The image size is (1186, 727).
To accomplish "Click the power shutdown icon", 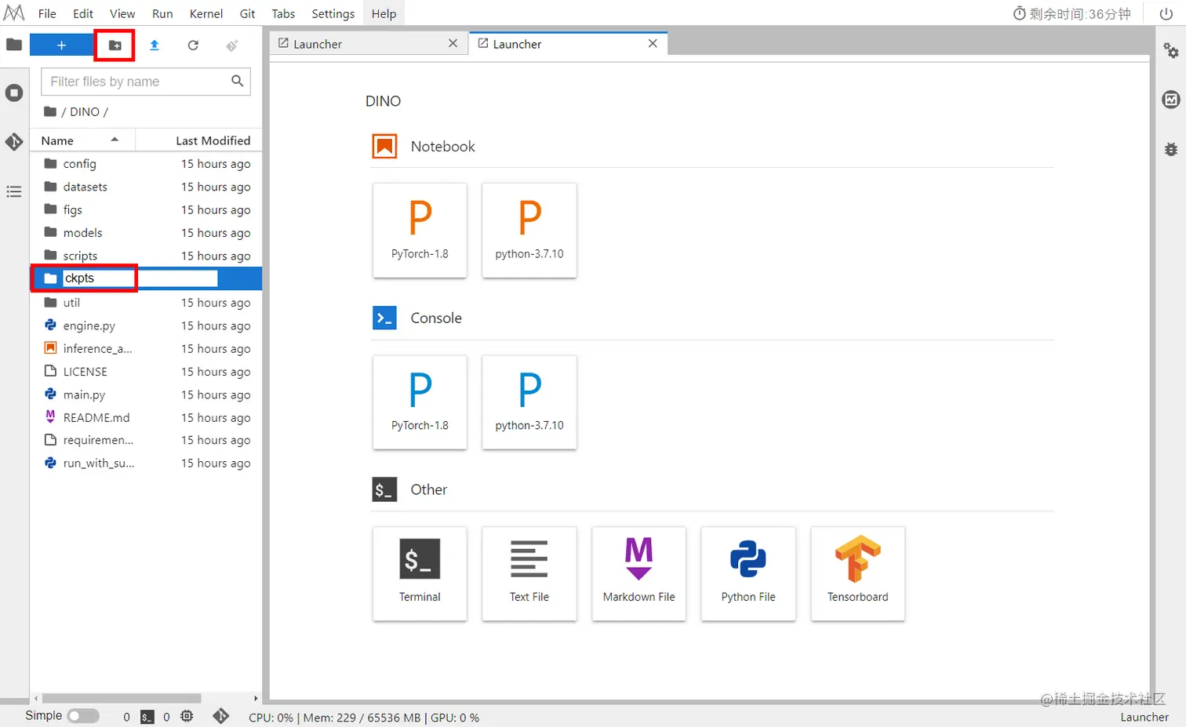I will tap(1166, 13).
